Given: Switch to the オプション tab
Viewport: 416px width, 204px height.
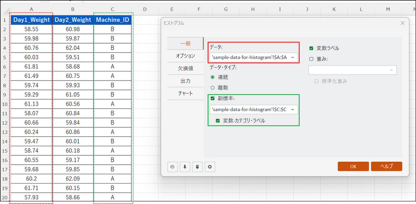Looking at the screenshot, I should point(185,56).
